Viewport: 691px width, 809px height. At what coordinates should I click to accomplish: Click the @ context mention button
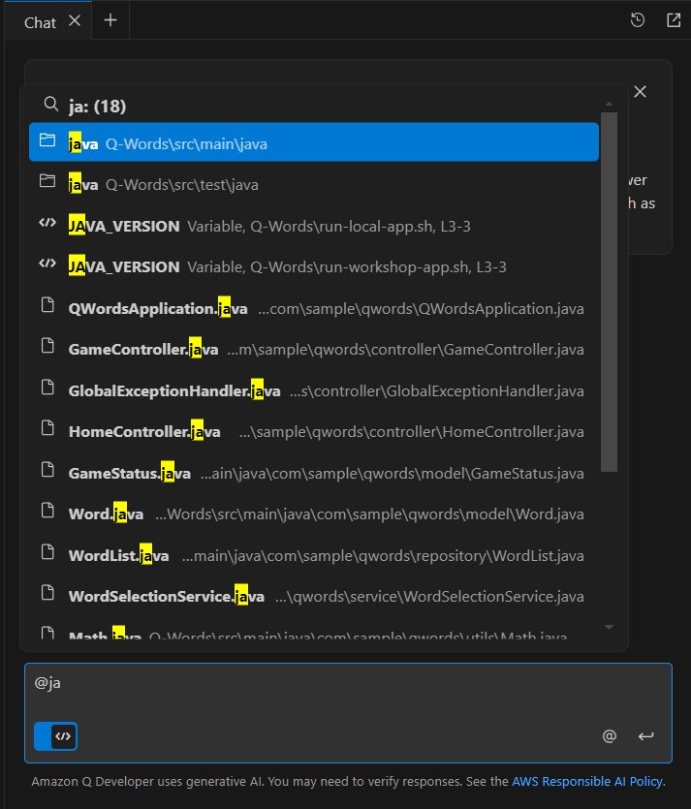pos(610,736)
